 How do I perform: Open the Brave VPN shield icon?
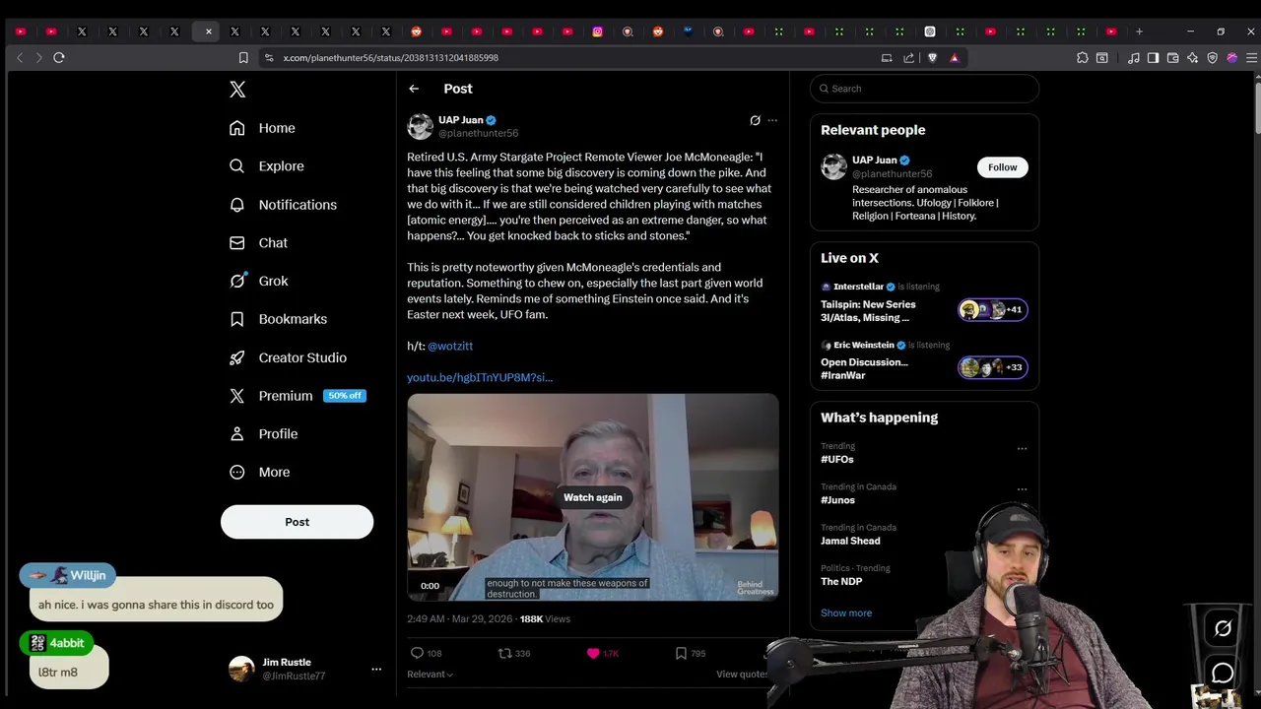1212,58
